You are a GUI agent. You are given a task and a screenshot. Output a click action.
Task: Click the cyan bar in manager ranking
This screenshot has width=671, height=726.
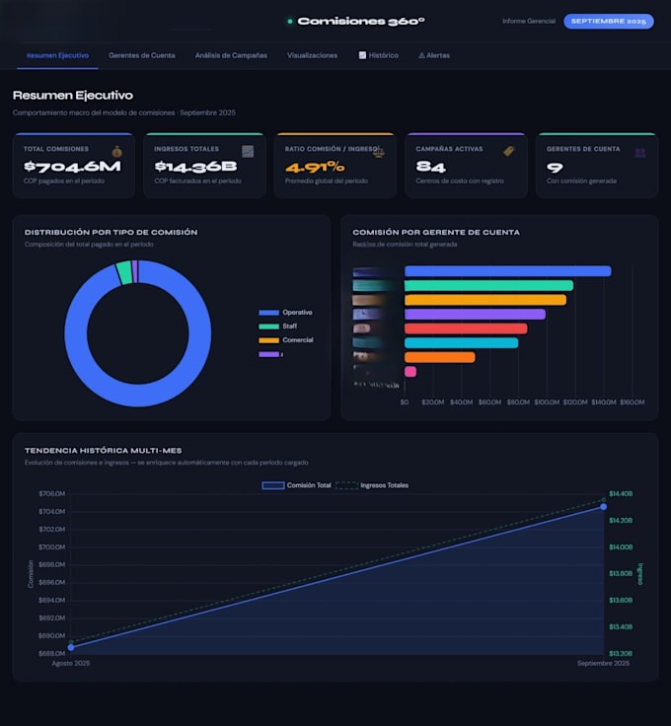tap(461, 343)
